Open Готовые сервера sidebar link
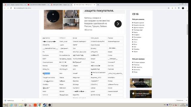This screenshot has height=107, width=191. (x=139, y=62)
